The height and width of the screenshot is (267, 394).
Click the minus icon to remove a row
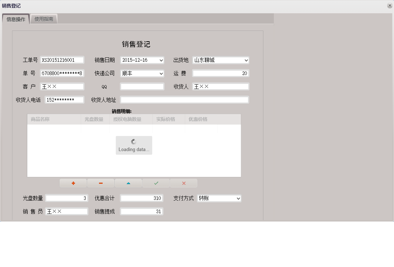[x=101, y=183]
